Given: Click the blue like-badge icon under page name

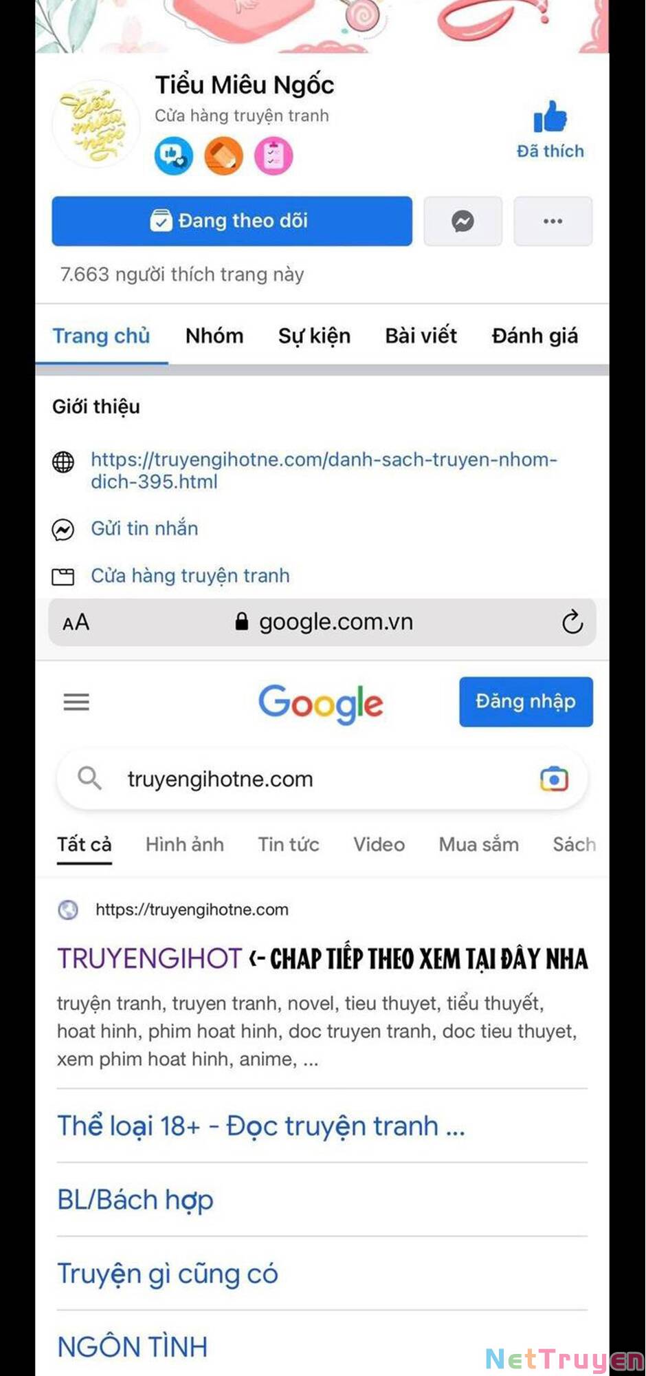Looking at the screenshot, I should [173, 156].
